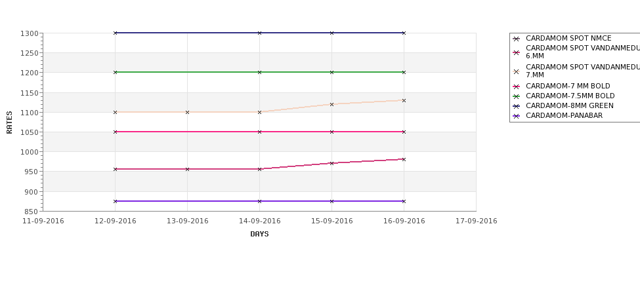Click the PANABAR data point on 16-09-2016

tap(404, 201)
